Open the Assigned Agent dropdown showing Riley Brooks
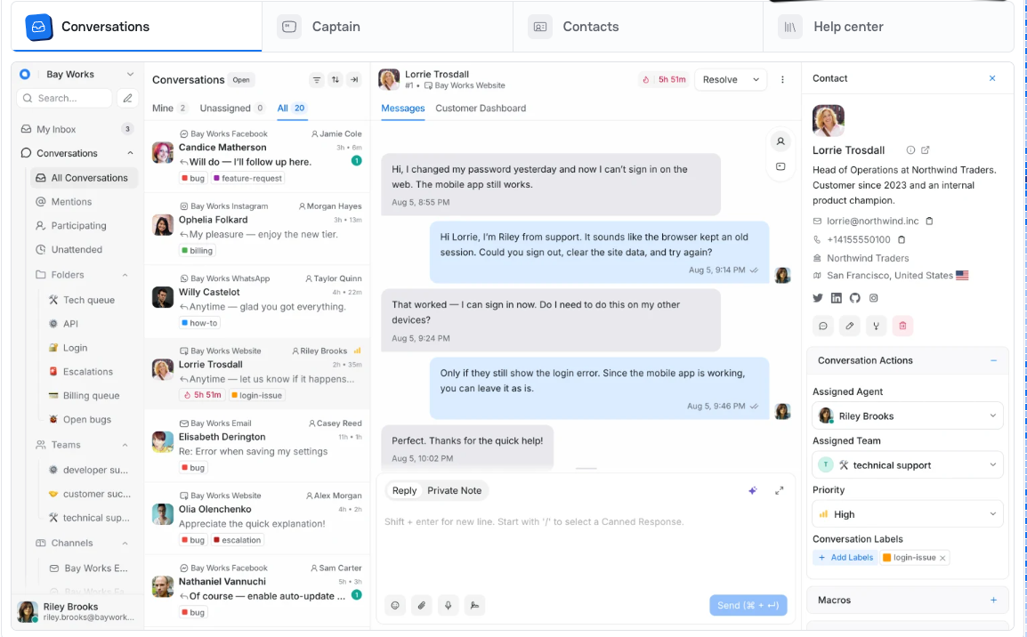1027x637 pixels. [x=907, y=415]
